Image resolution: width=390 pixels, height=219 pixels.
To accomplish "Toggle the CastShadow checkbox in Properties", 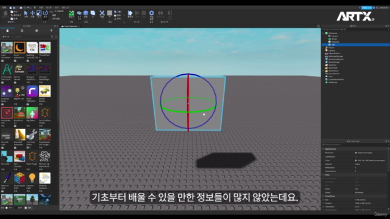I will tap(356, 157).
